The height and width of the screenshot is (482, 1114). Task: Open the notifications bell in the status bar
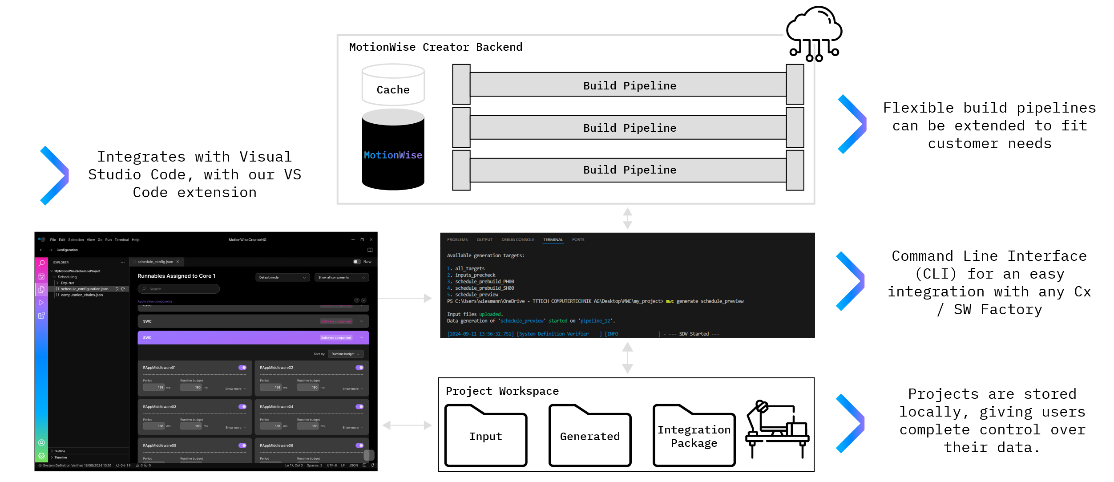point(373,465)
